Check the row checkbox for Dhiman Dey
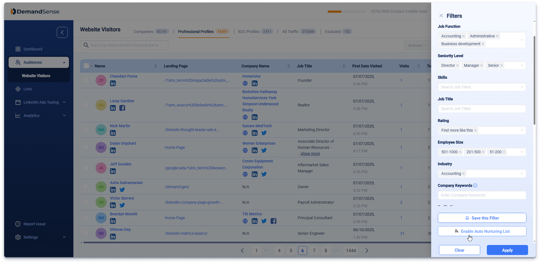The width and height of the screenshot is (540, 263). pyautogui.click(x=86, y=233)
